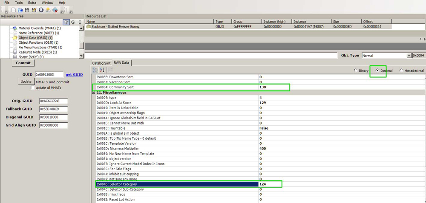Click the New file toolbar icon
Image resolution: width=426 pixels, height=203 pixels.
(14, 10)
